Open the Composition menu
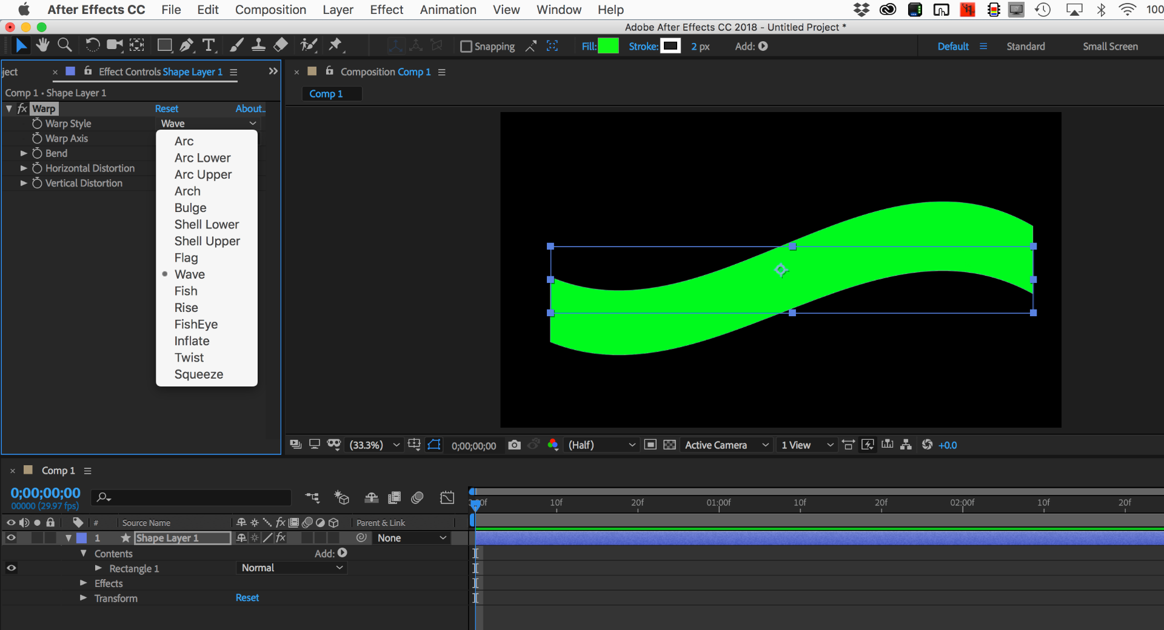Screen dimensions: 1164x630 (x=270, y=10)
